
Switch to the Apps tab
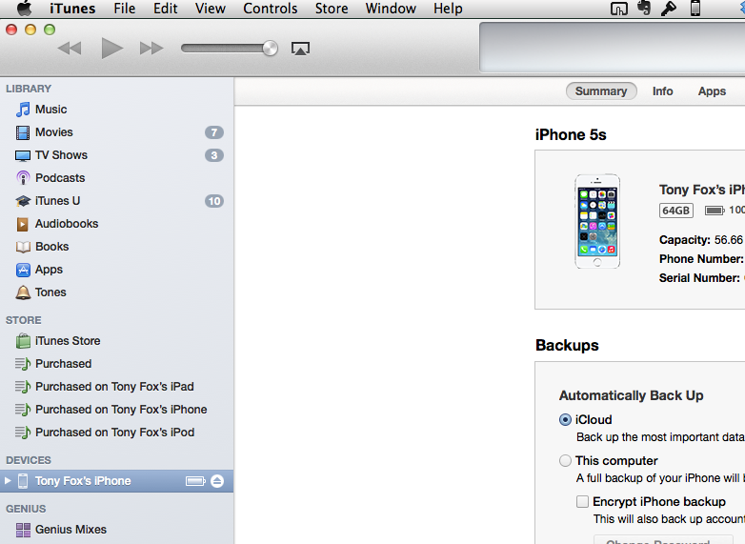(712, 91)
